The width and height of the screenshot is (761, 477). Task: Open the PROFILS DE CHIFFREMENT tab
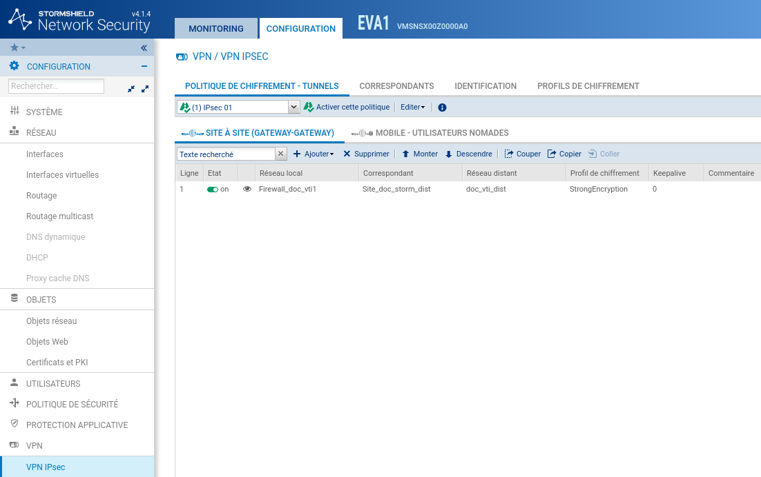(x=588, y=86)
